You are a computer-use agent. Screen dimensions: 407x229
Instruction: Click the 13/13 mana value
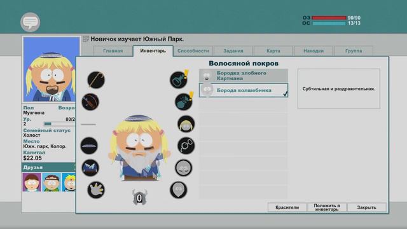point(354,23)
